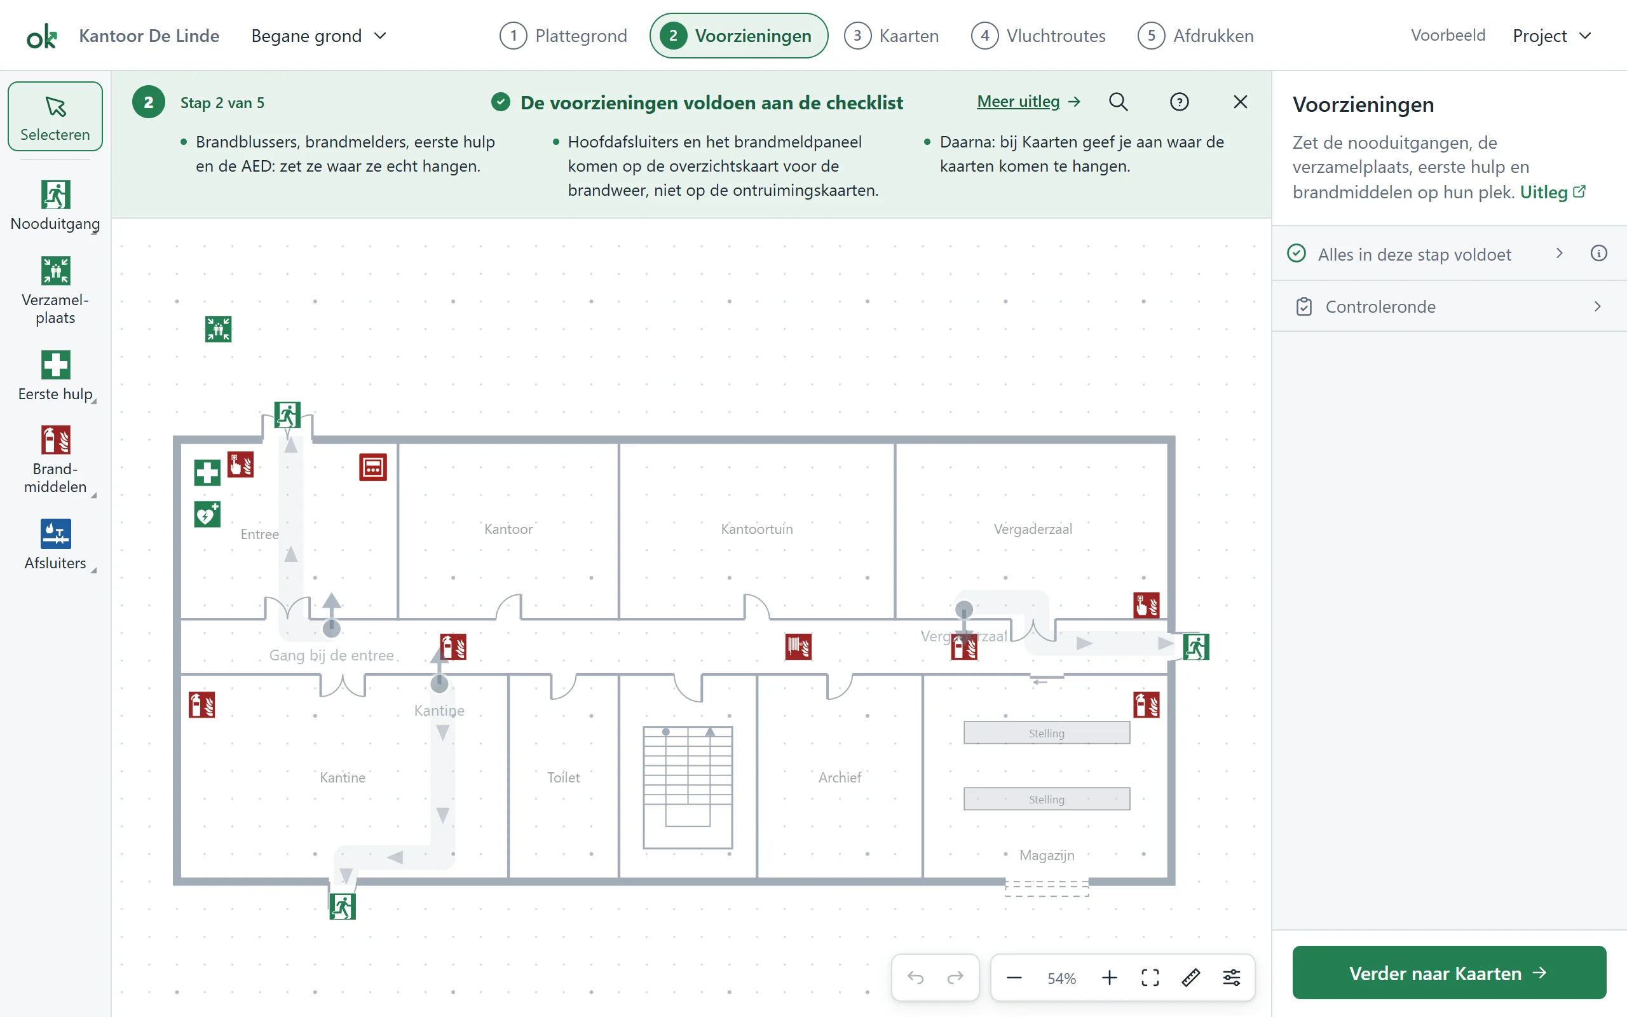Go to step 2 Voorzieningen tab
The width and height of the screenshot is (1627, 1017).
point(739,36)
